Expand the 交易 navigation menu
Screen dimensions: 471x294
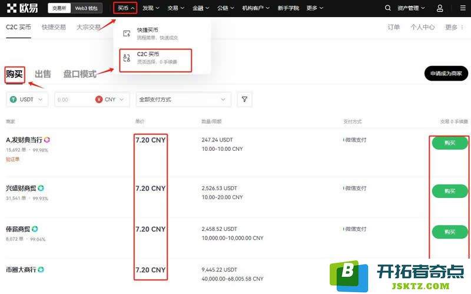(x=175, y=8)
